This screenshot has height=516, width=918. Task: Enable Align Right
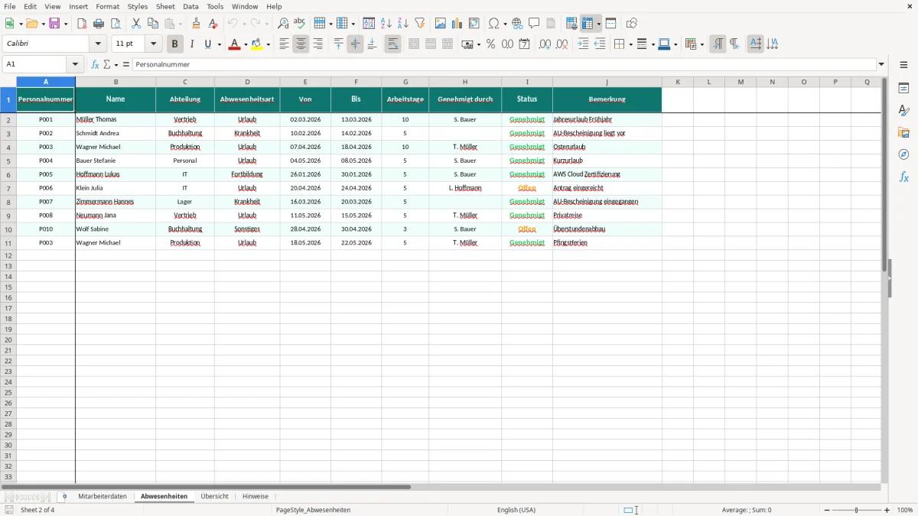317,44
